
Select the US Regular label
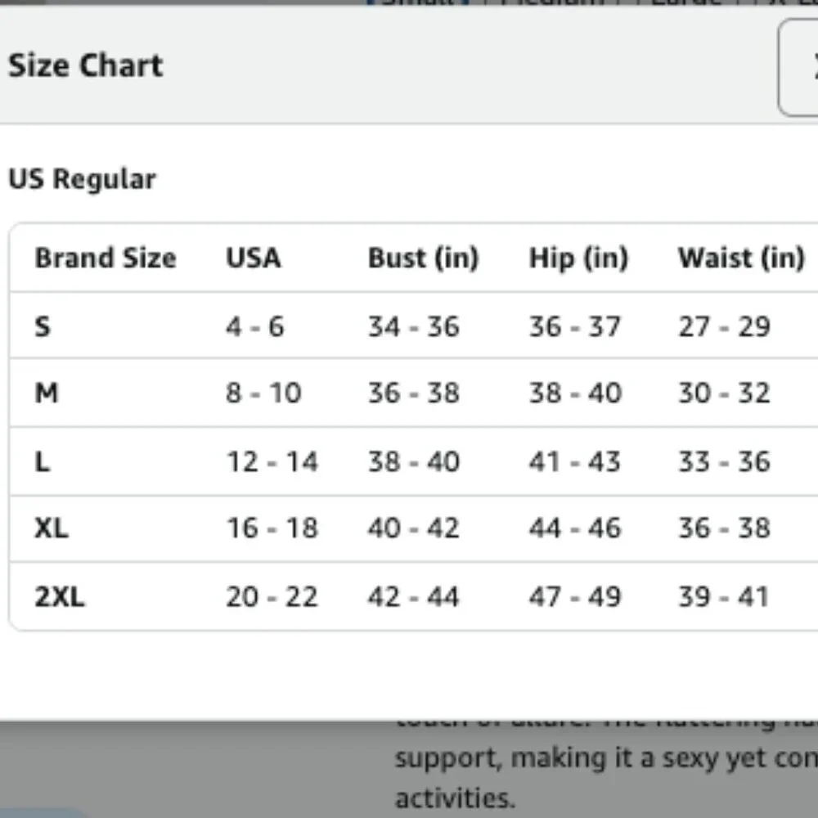click(82, 179)
